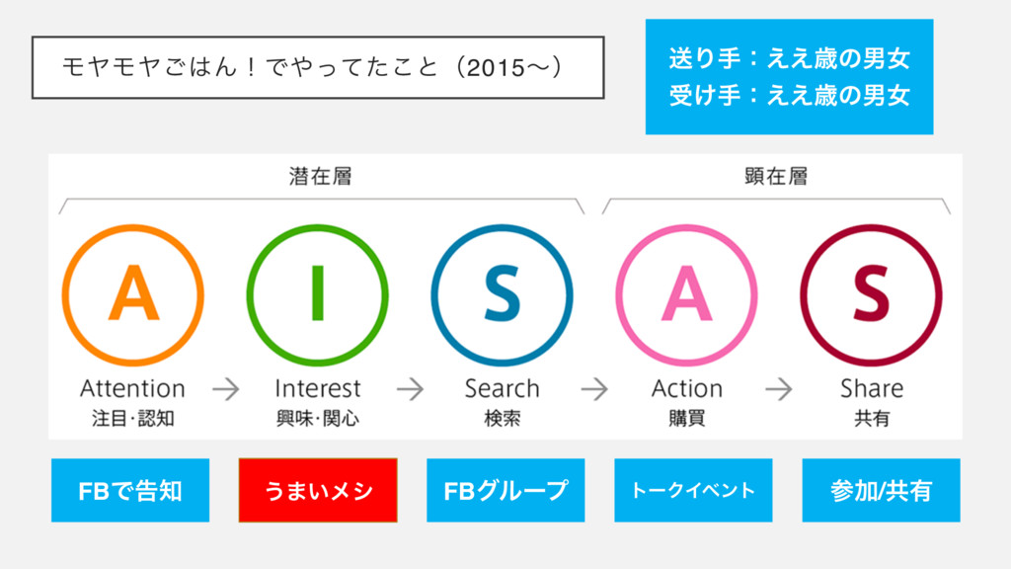1011x569 pixels.
Task: Click the dark red Share 'S' circle
Action: 871,294
